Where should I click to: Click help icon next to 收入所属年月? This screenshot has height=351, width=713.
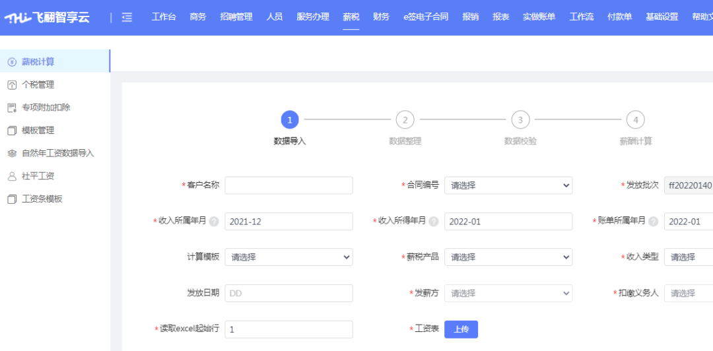point(214,222)
